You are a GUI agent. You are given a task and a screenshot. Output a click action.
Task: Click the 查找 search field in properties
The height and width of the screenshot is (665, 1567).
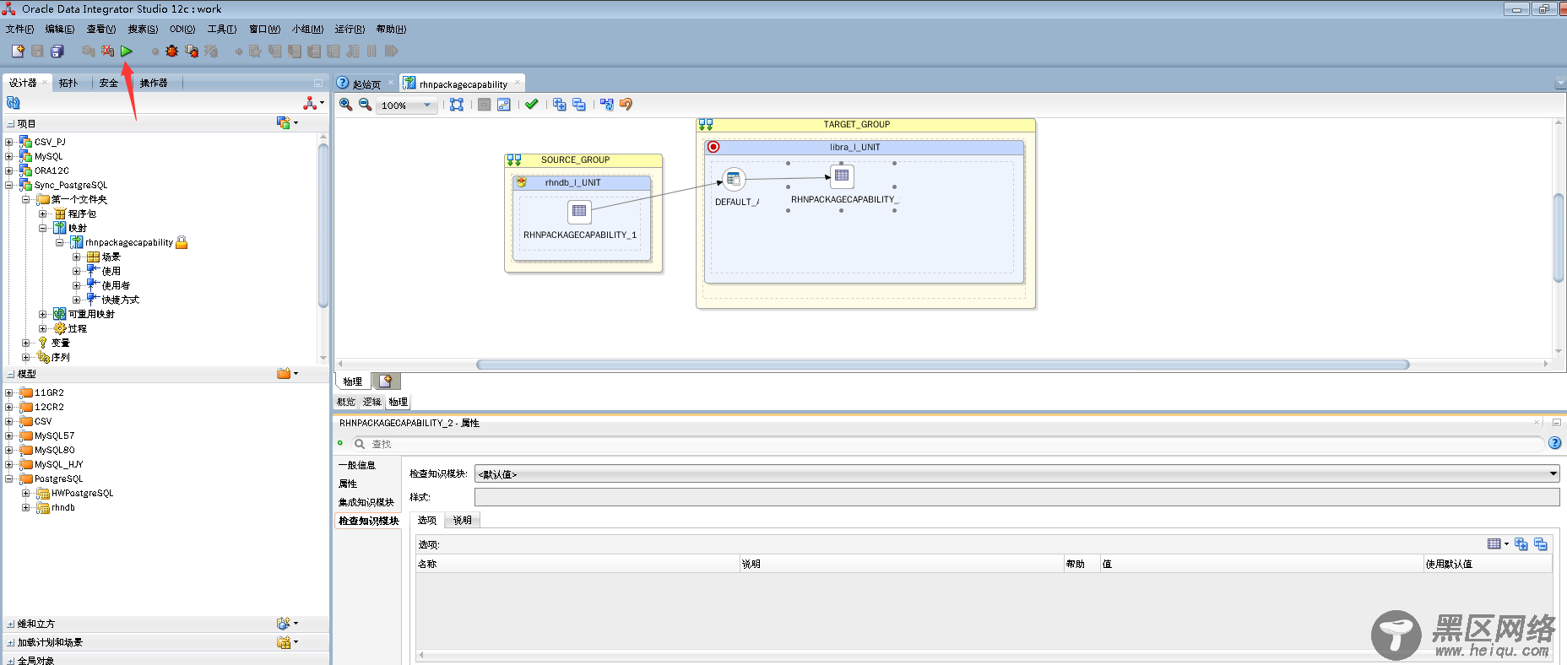click(952, 443)
